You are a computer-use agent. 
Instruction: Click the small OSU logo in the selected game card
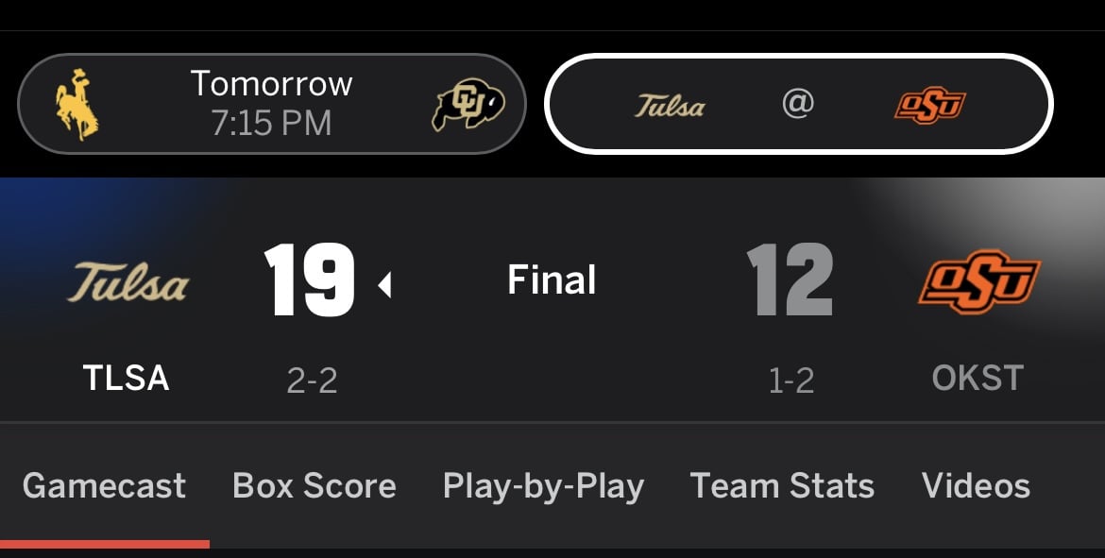(x=929, y=105)
